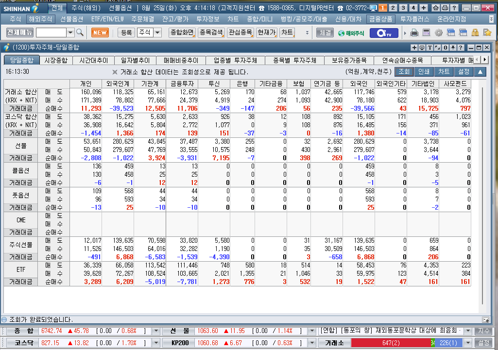Open the news headline ticker dropdown
The height and width of the screenshot is (350, 498).
click(x=468, y=331)
